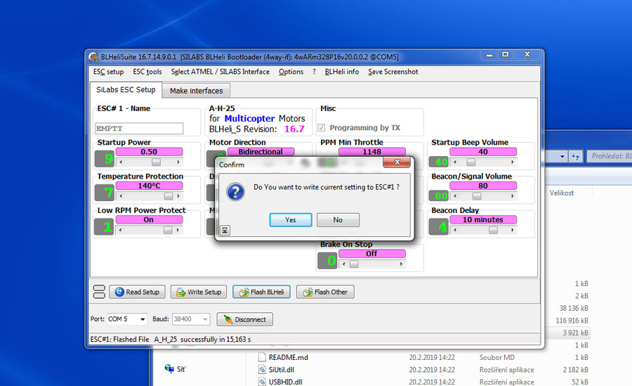Click Startup Power slider right arrow
The width and height of the screenshot is (632, 386).
click(178, 162)
